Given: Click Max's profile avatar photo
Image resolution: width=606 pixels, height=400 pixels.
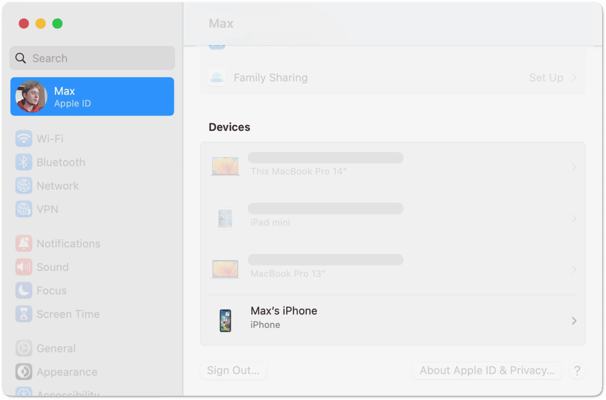Looking at the screenshot, I should pos(31,97).
